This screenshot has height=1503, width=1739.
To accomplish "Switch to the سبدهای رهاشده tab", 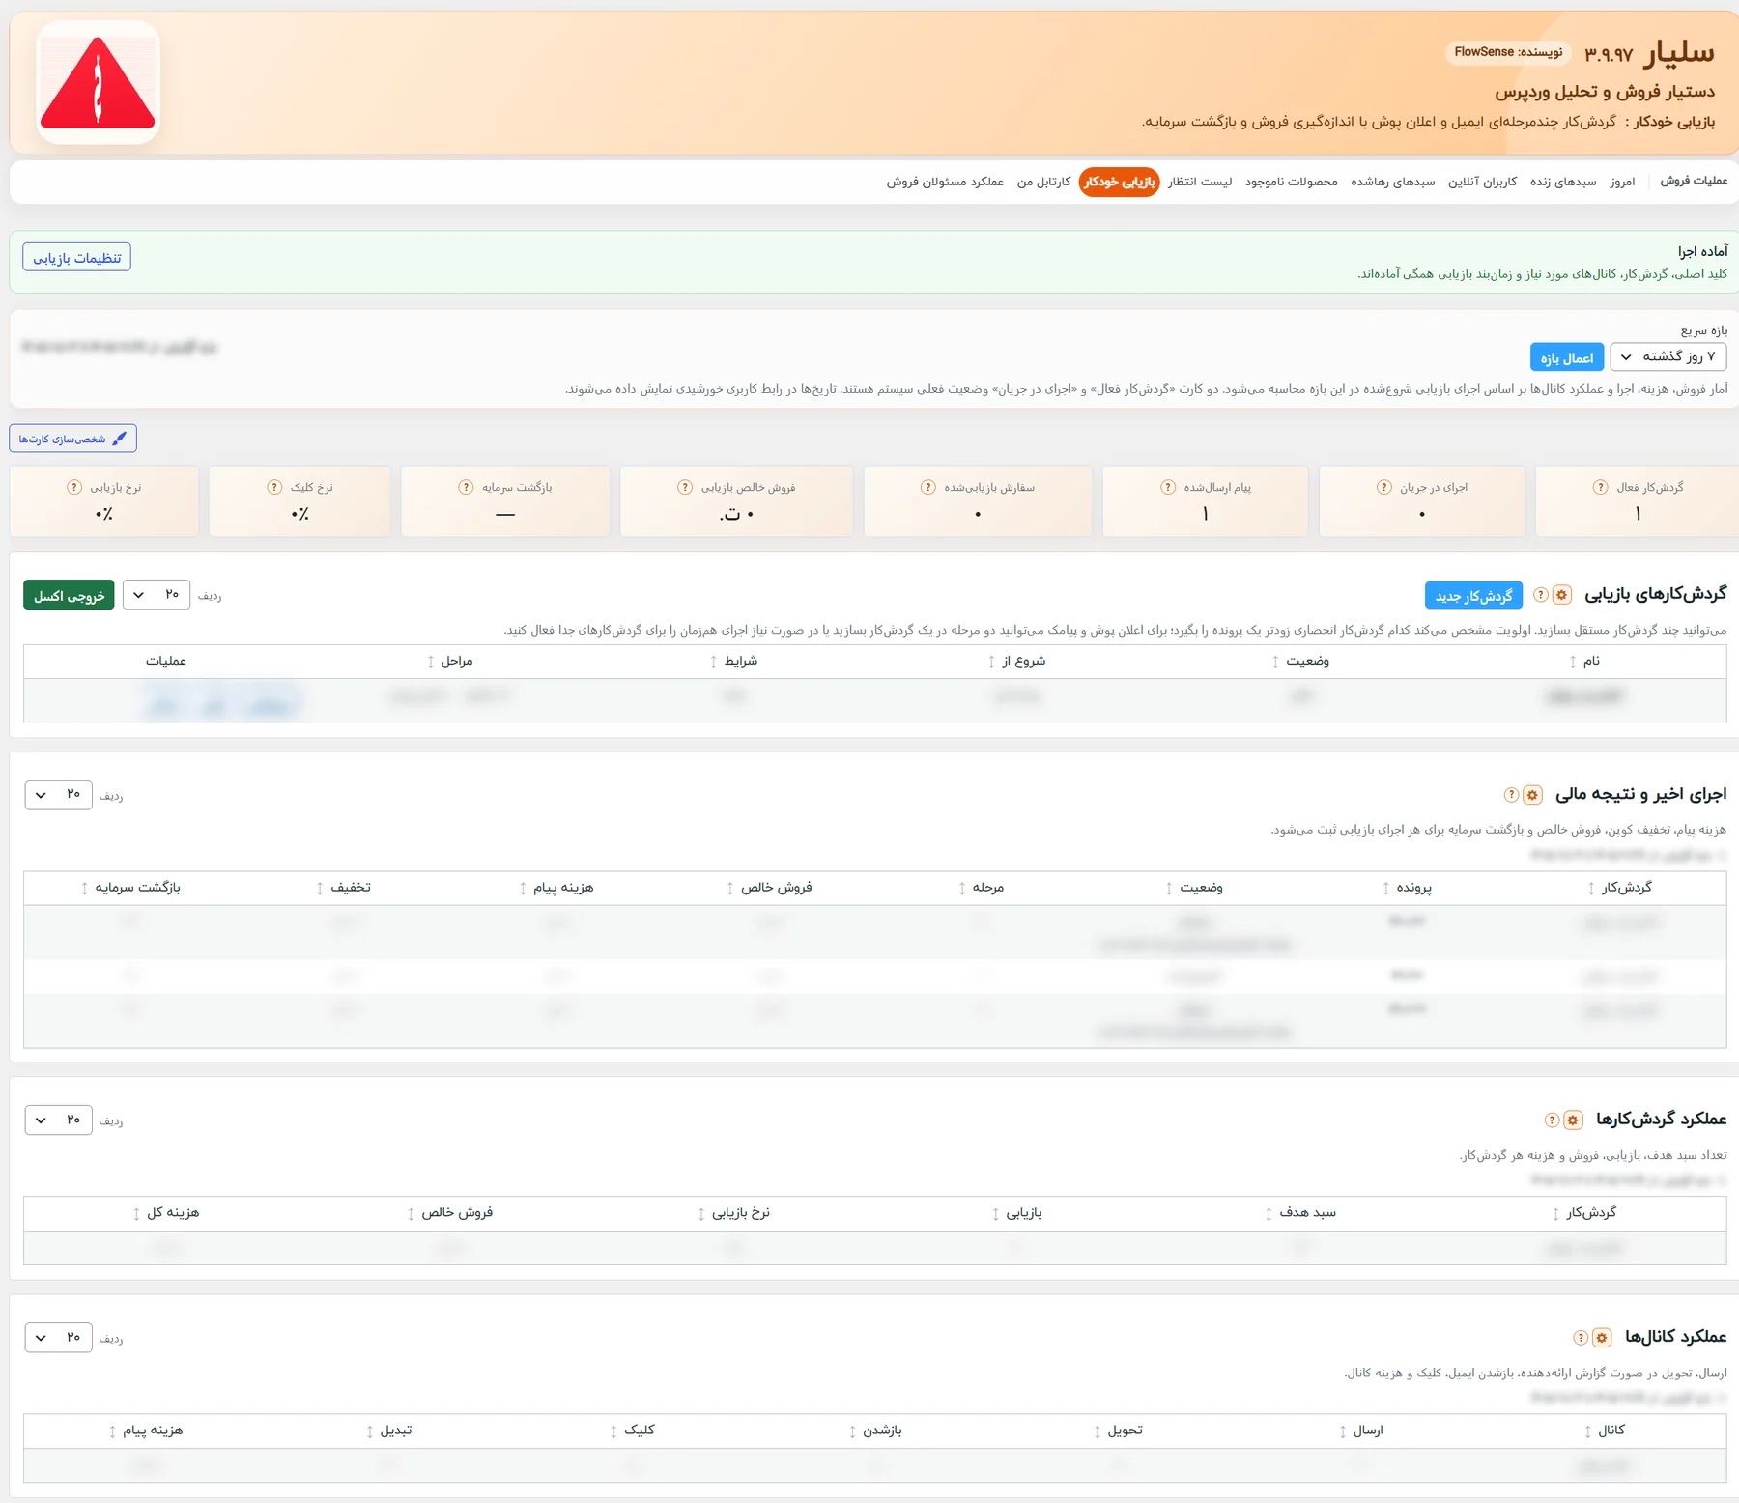I will (x=1393, y=182).
